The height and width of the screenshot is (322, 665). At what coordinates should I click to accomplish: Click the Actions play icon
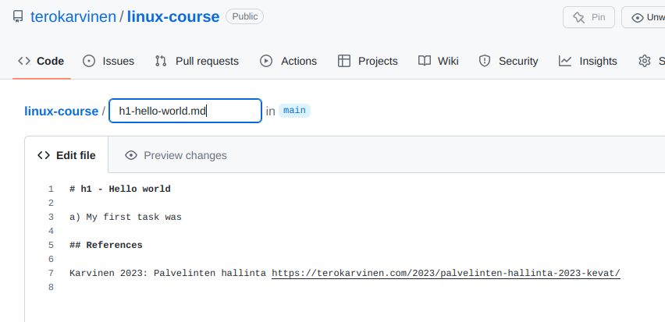266,61
